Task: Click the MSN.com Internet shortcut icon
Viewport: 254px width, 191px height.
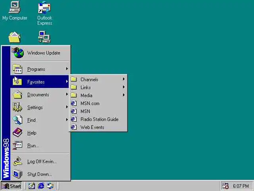Action: [x=74, y=103]
